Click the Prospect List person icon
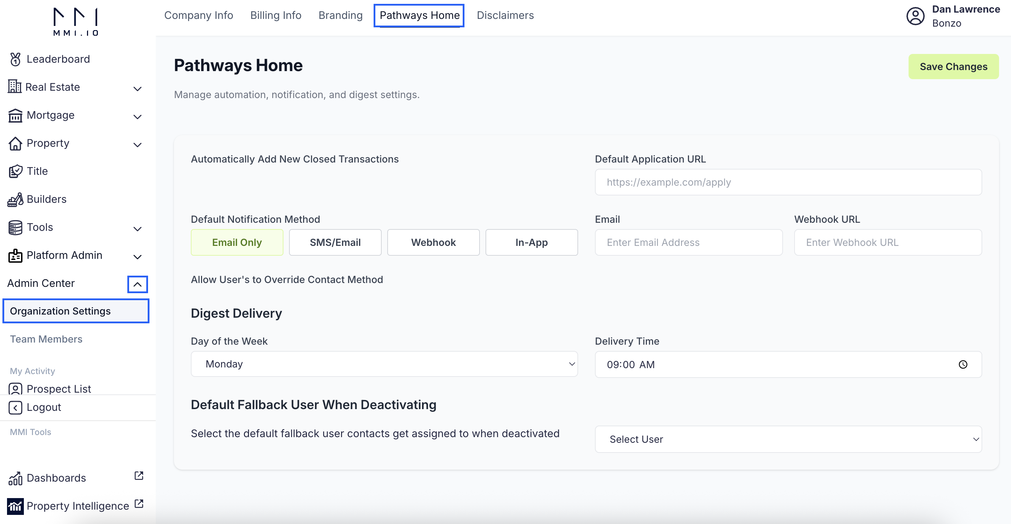Image resolution: width=1011 pixels, height=524 pixels. pyautogui.click(x=15, y=389)
